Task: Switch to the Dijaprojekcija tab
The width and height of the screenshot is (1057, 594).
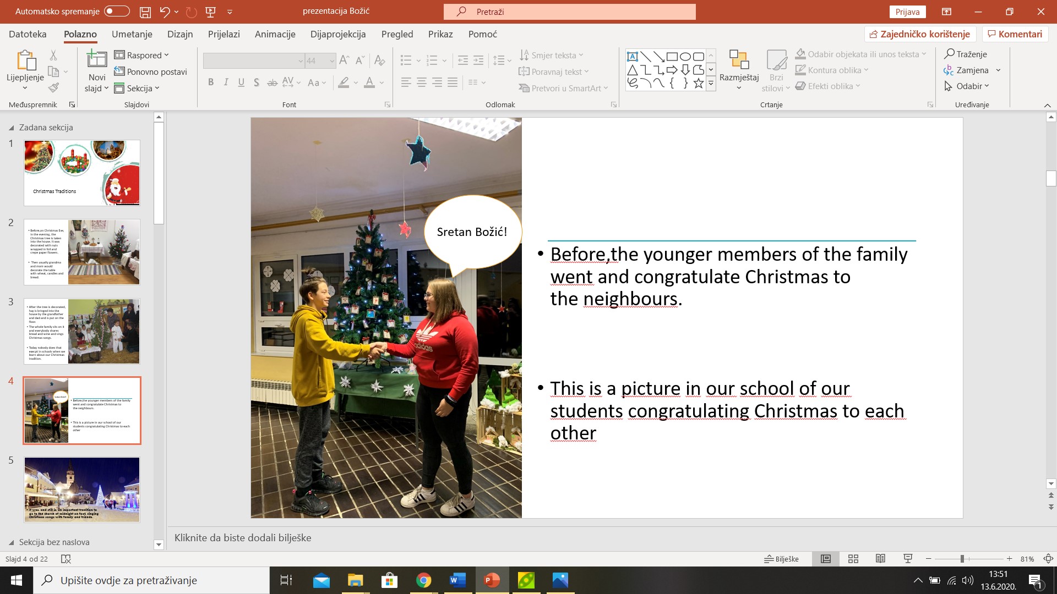Action: click(x=338, y=34)
